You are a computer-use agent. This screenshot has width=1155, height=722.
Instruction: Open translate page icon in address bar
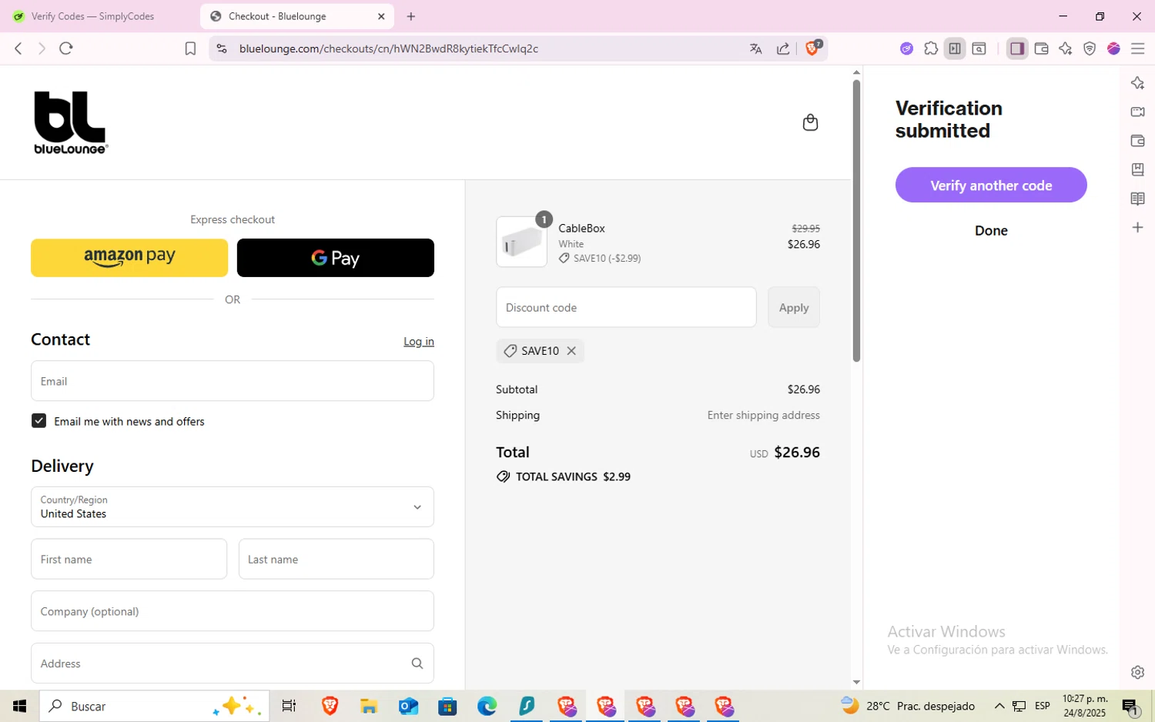click(755, 48)
